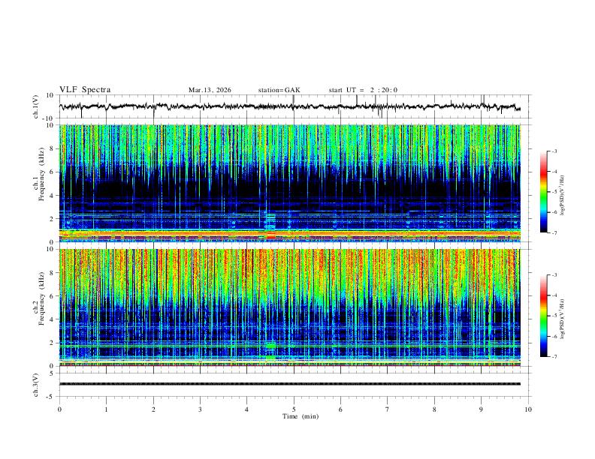The height and width of the screenshot is (459, 595).
Task: Click the '-3' value on ch.1 color bar
Action: pos(554,151)
